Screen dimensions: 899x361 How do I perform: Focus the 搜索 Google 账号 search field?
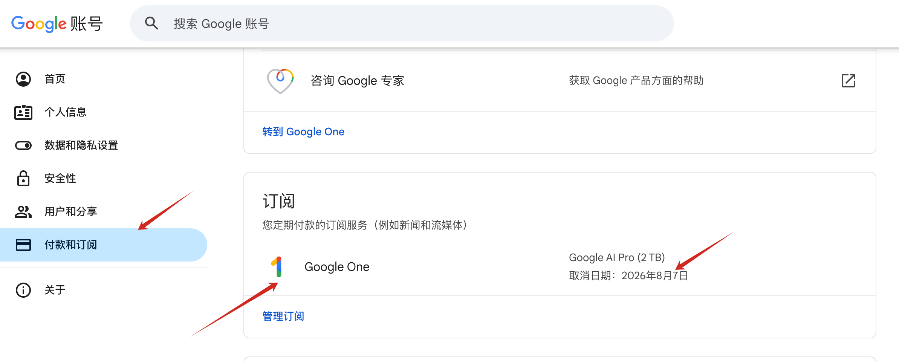[402, 23]
